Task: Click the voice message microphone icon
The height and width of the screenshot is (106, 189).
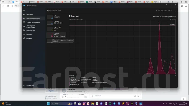Action: [138, 96]
